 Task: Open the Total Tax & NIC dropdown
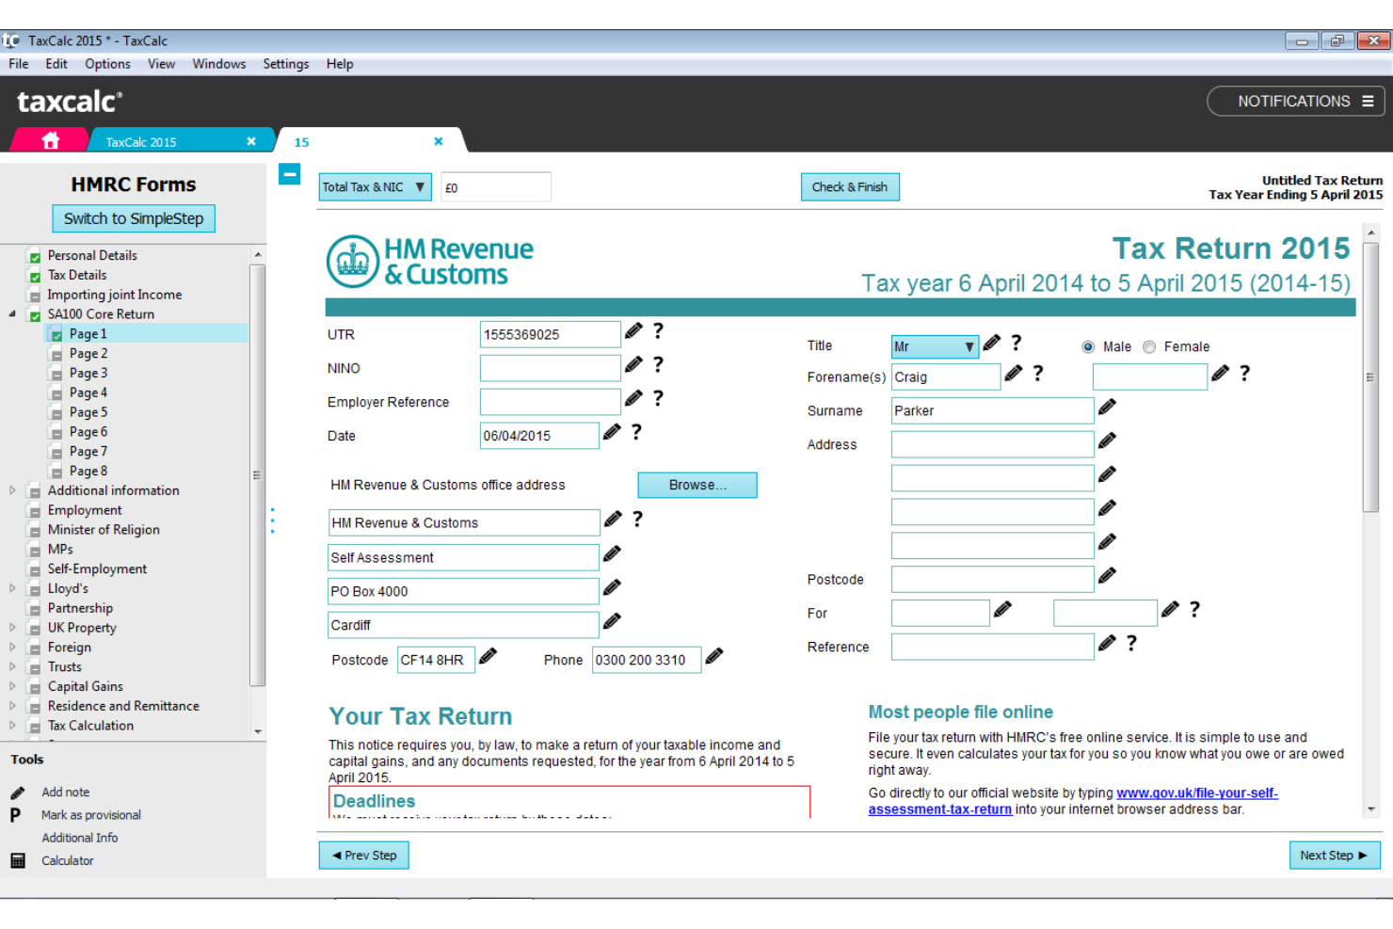375,187
